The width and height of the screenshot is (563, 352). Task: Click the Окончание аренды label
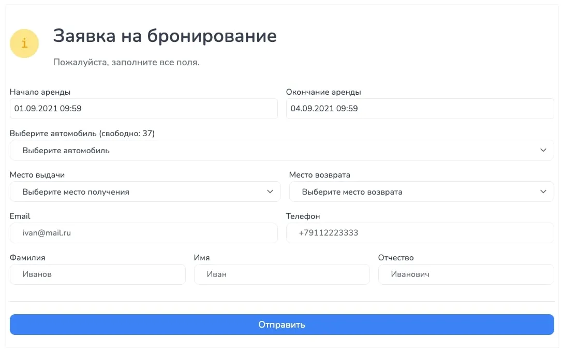coord(323,92)
